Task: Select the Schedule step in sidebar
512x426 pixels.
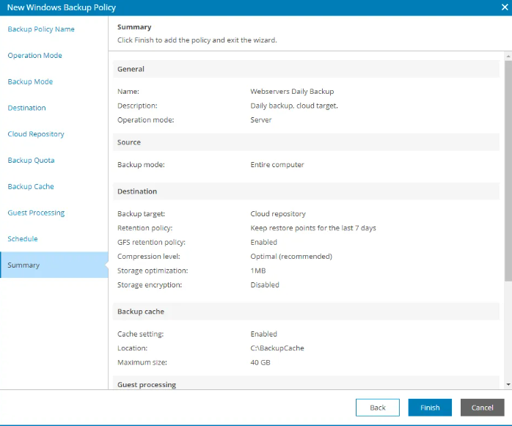Action: click(23, 239)
